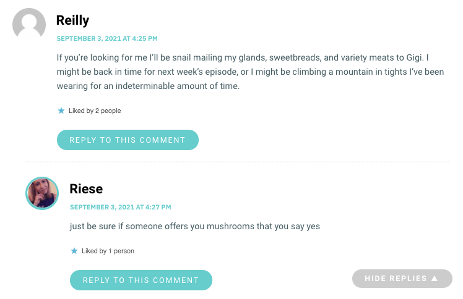The image size is (463, 299).
Task: Like Reilly's comment with the star icon
Action: click(61, 111)
